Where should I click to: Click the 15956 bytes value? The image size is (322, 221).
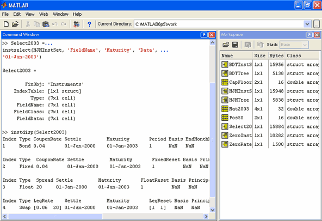point(276,64)
